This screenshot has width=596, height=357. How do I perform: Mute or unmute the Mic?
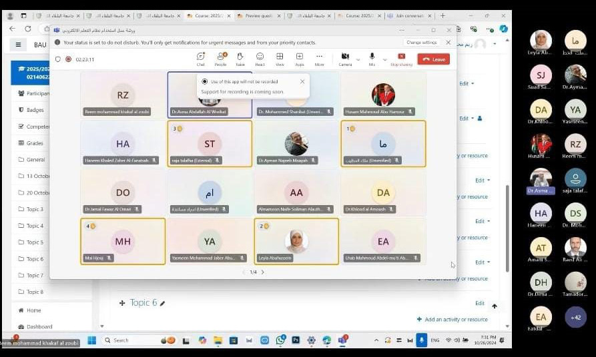tap(372, 57)
